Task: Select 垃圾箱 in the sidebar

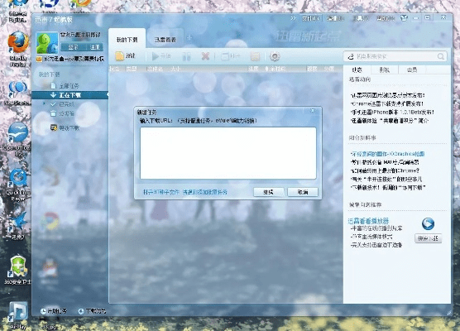Action: [66, 113]
